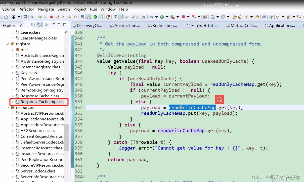Screen dimensions: 304x182
Task: Collapse All in Package Explorer
Action: (33, 25)
